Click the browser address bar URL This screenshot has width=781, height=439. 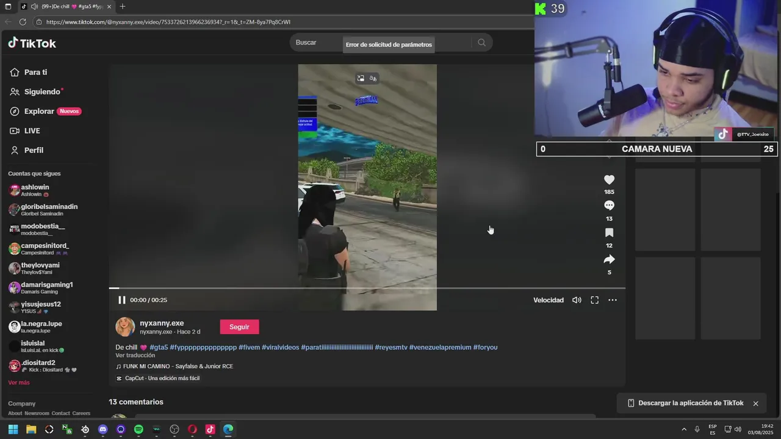(x=168, y=22)
